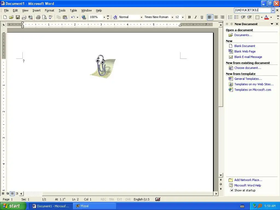Viewport: 280px width, 210px height.
Task: Click the Windows Start button
Action: click(x=13, y=206)
